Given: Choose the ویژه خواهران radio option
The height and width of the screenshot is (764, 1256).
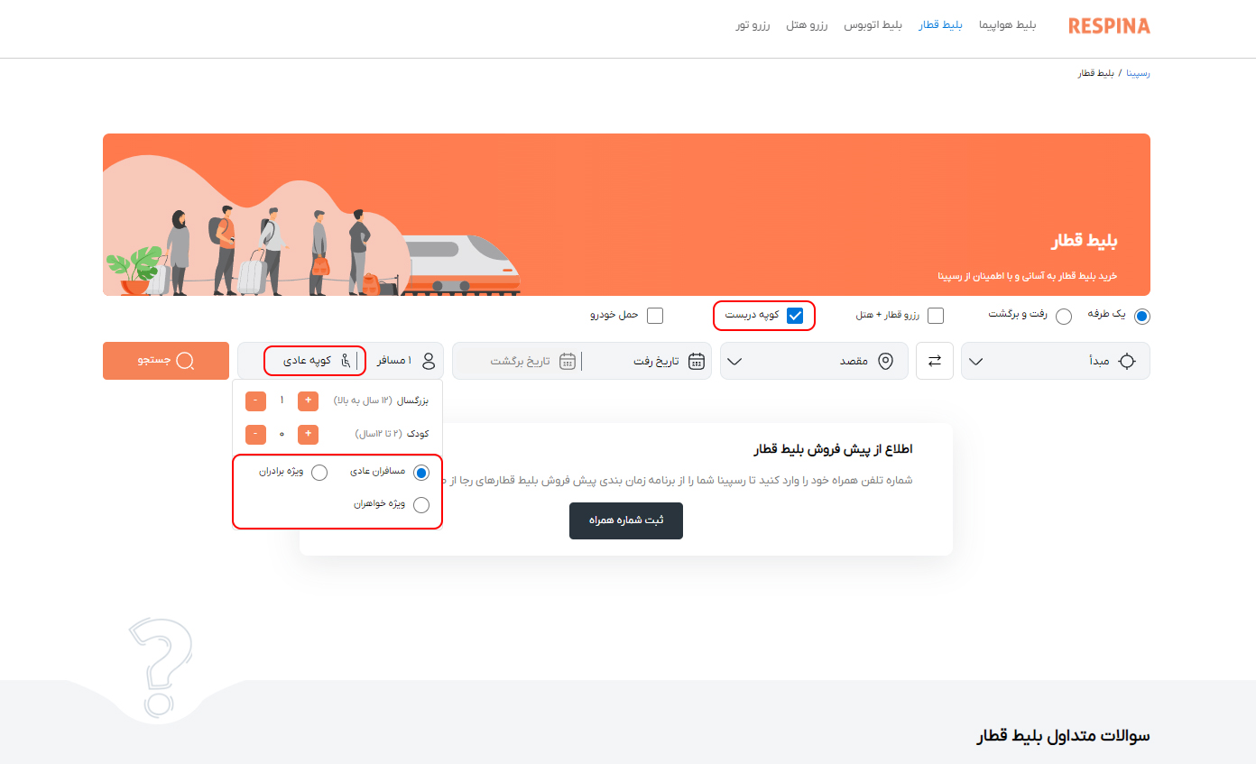Looking at the screenshot, I should tap(421, 505).
